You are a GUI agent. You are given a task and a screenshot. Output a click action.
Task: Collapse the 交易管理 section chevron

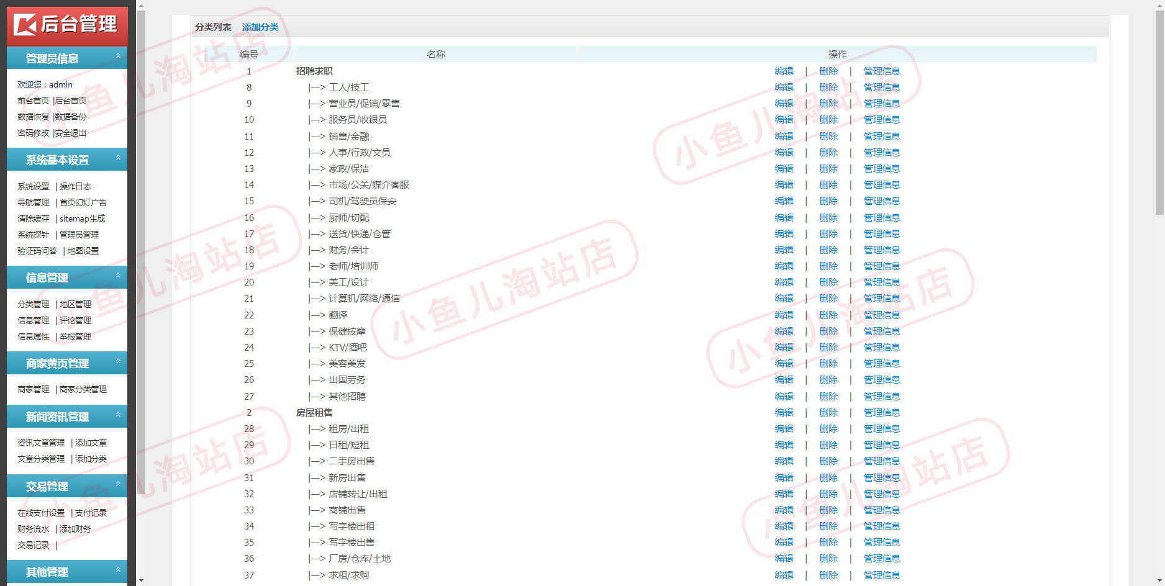pos(118,485)
